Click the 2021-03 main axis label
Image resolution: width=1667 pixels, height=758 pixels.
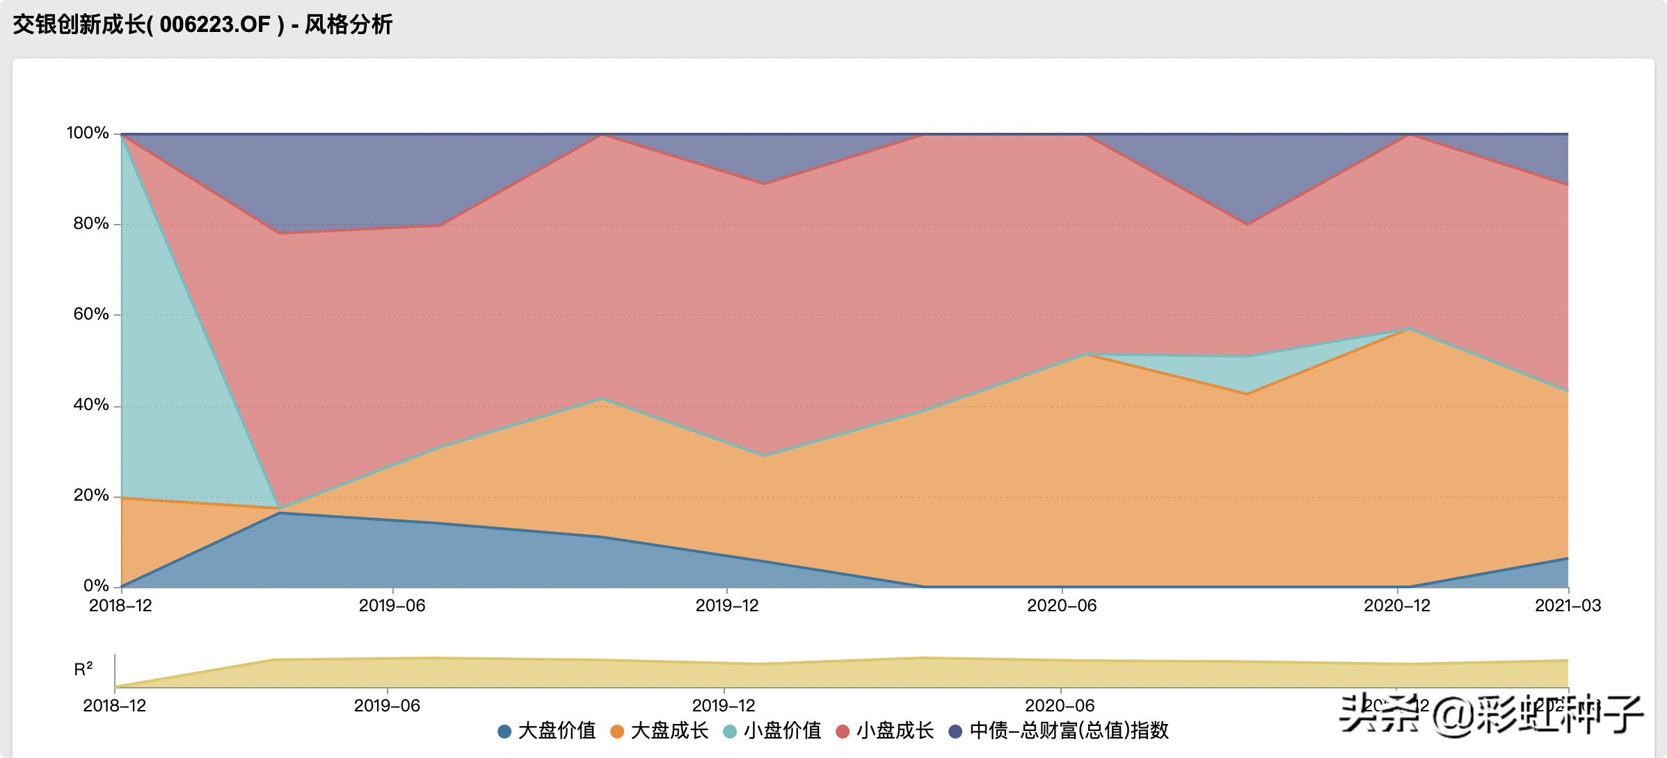1568,606
